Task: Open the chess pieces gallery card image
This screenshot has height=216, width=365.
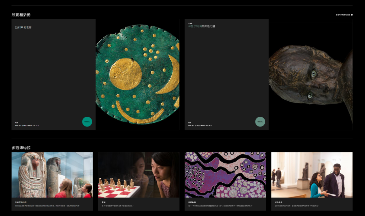Action: (x=139, y=175)
